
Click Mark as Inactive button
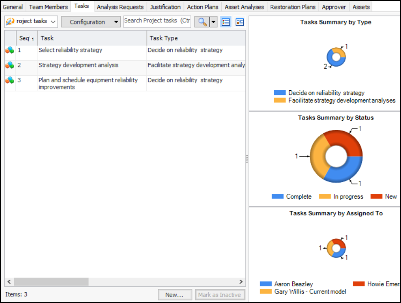(x=220, y=295)
